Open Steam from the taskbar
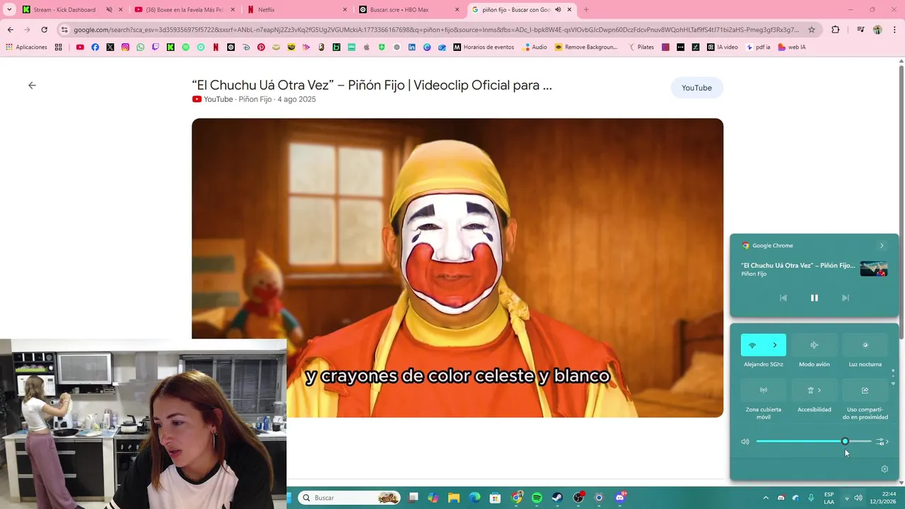 click(557, 498)
